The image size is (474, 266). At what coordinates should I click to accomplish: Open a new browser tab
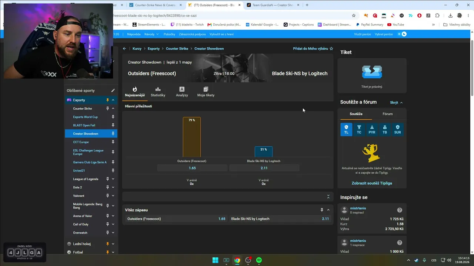point(307,5)
